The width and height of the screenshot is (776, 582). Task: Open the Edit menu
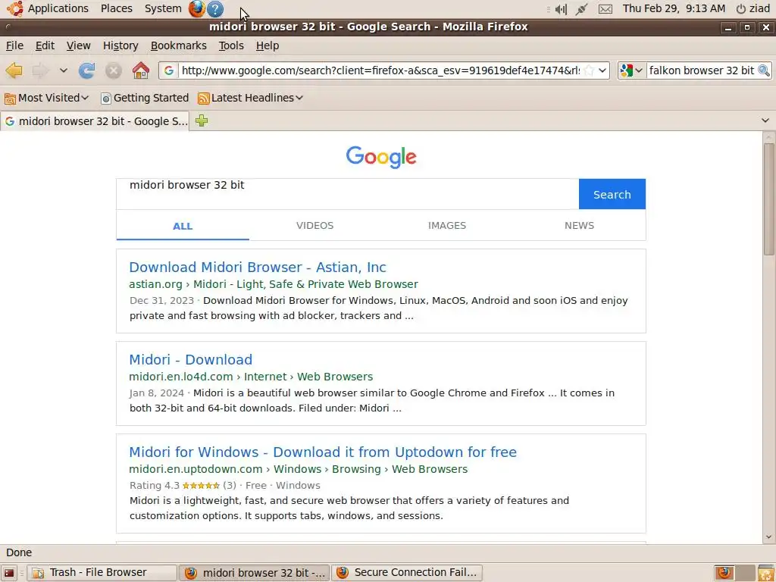45,45
